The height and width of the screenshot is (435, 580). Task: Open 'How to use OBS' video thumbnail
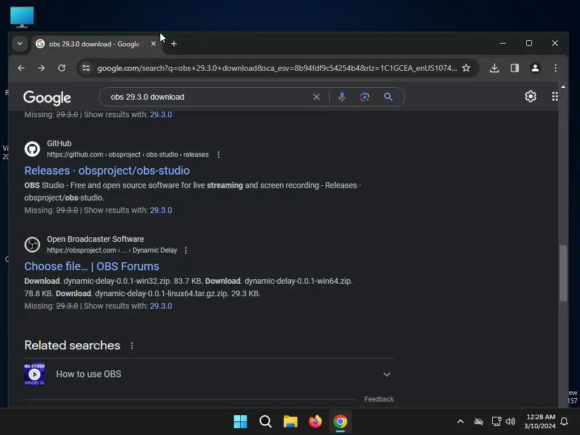click(x=35, y=374)
